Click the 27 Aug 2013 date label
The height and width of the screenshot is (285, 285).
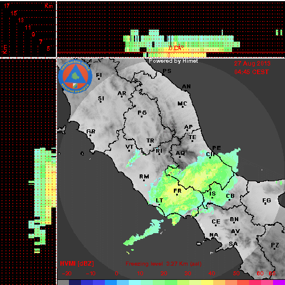[252, 63]
